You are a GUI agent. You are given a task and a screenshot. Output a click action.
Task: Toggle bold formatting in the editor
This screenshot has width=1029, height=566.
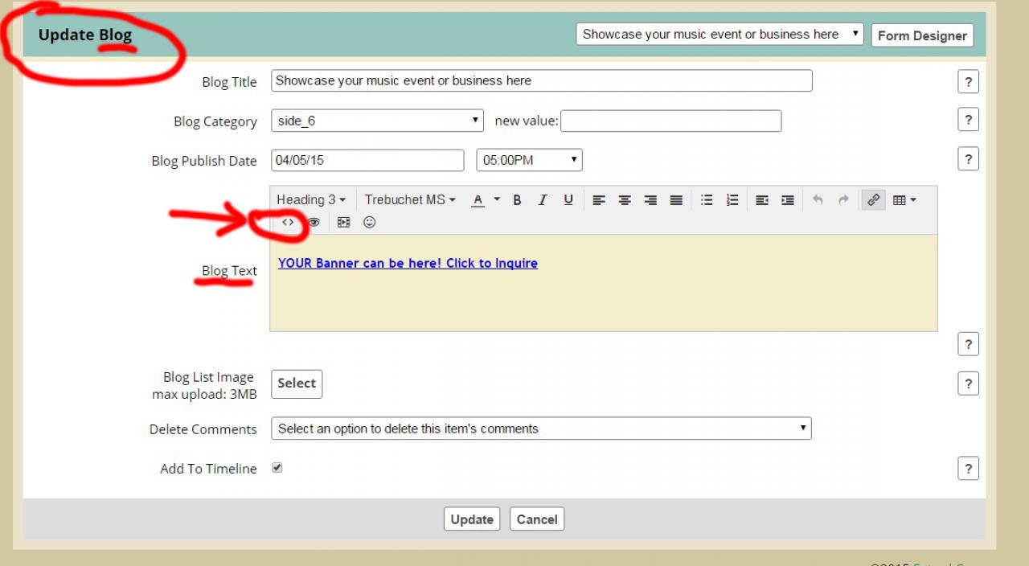click(517, 200)
